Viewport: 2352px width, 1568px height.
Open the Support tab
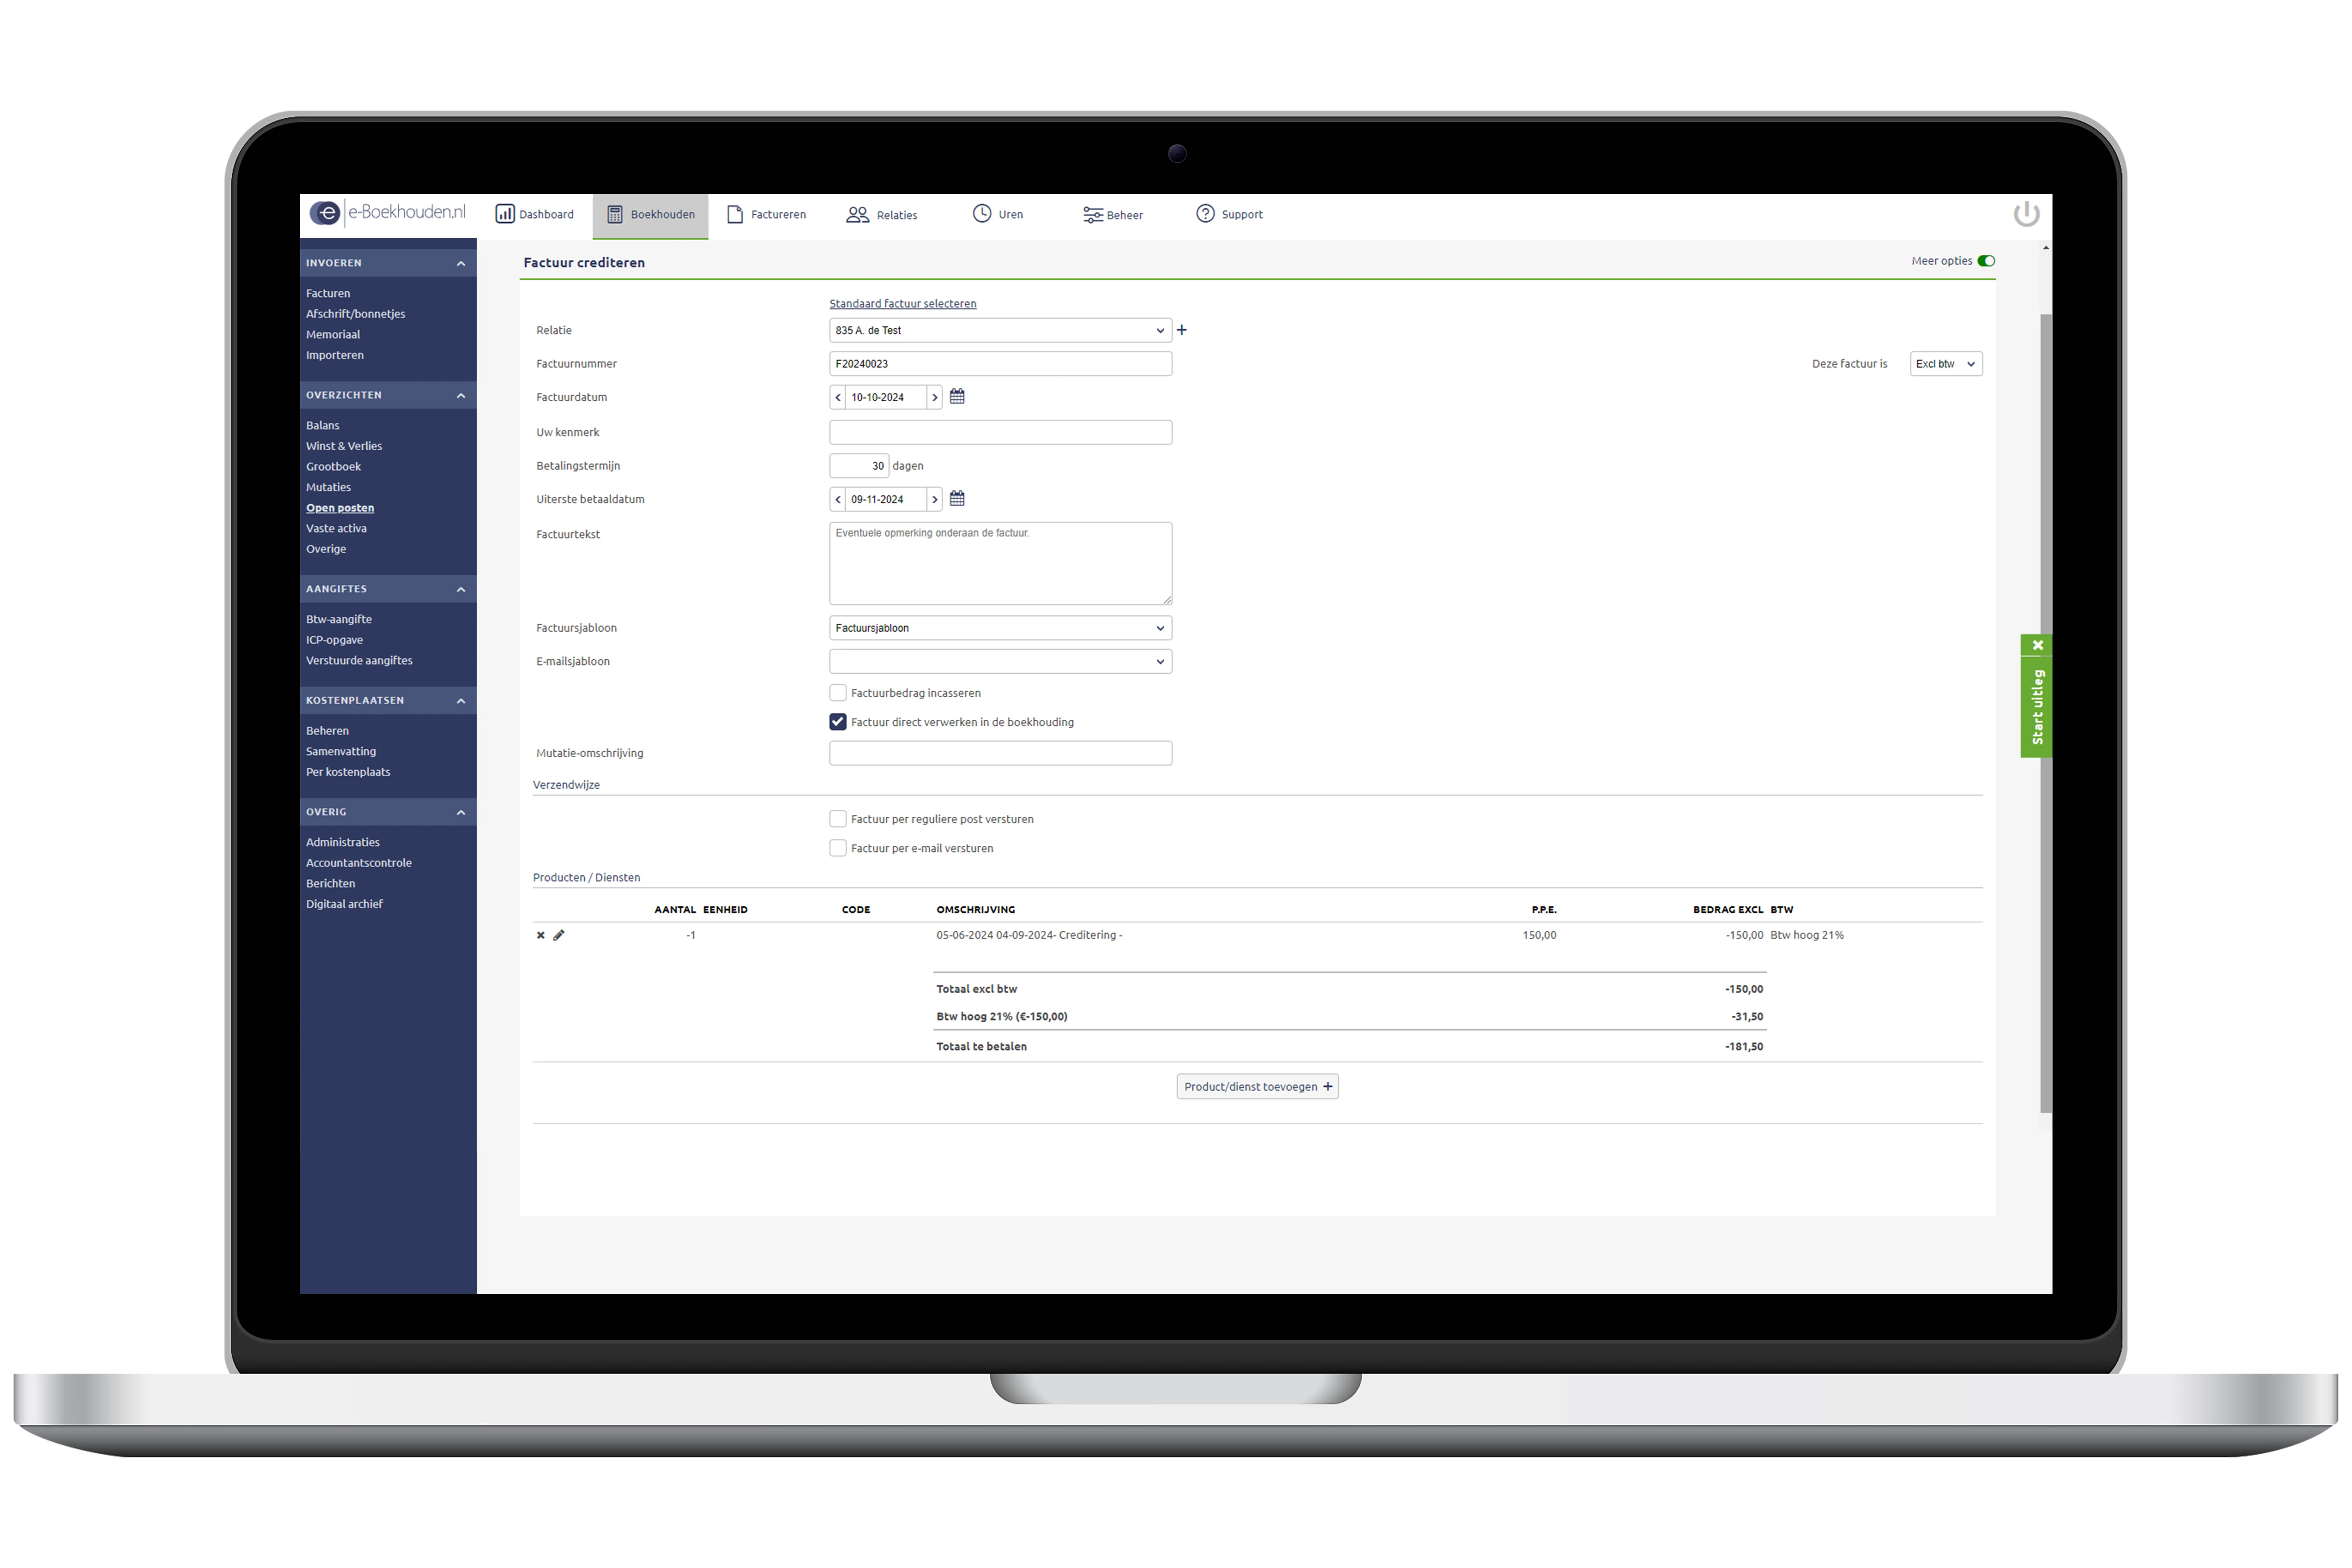1230,214
